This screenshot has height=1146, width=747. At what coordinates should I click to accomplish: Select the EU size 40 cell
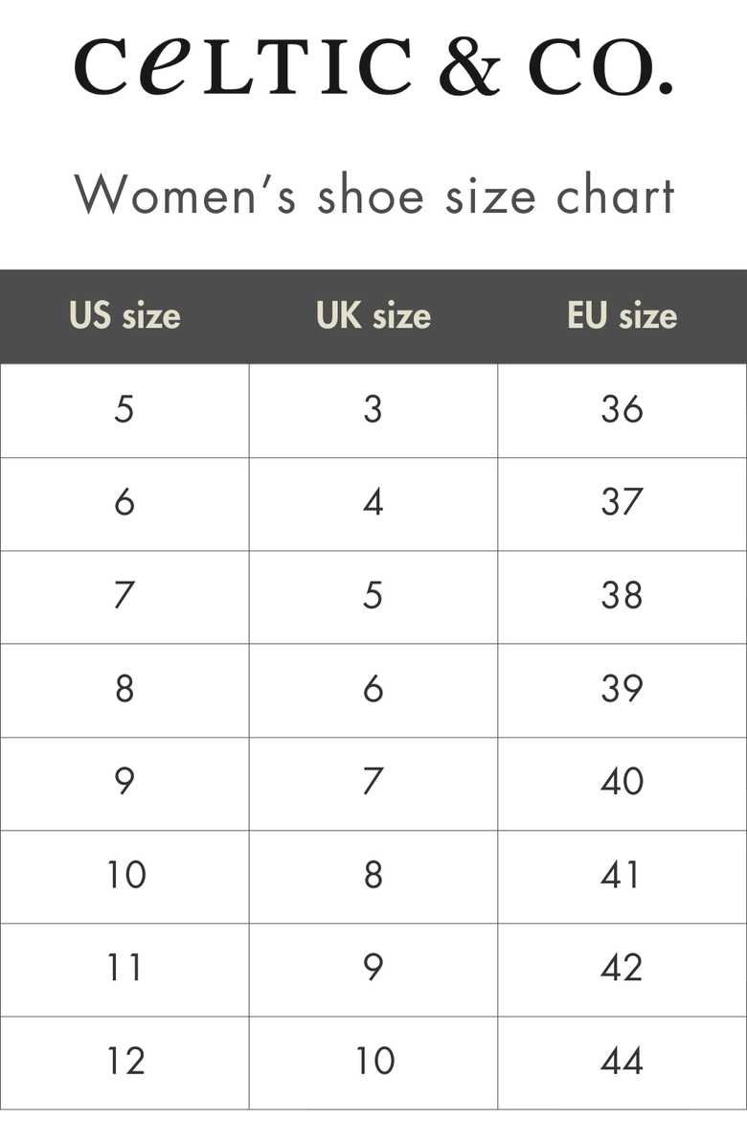pyautogui.click(x=622, y=781)
